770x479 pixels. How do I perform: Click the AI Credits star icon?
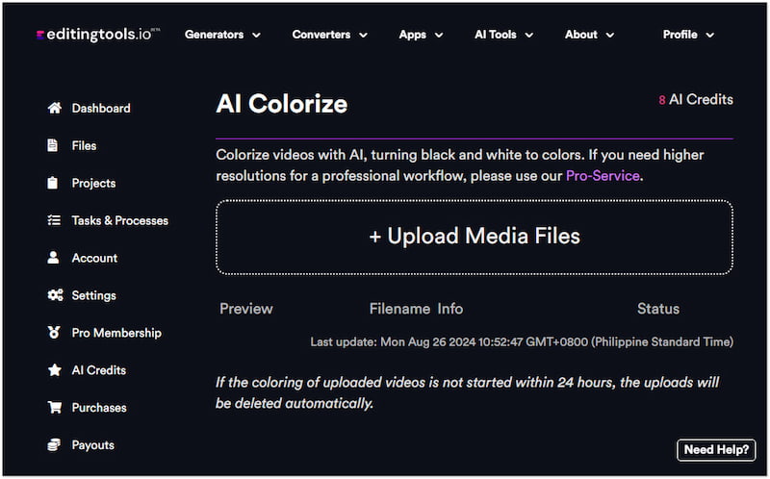[54, 371]
